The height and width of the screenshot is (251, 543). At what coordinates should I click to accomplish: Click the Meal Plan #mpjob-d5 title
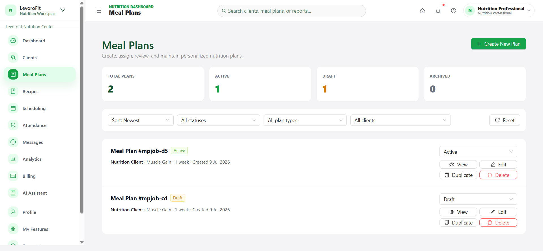[x=139, y=151]
